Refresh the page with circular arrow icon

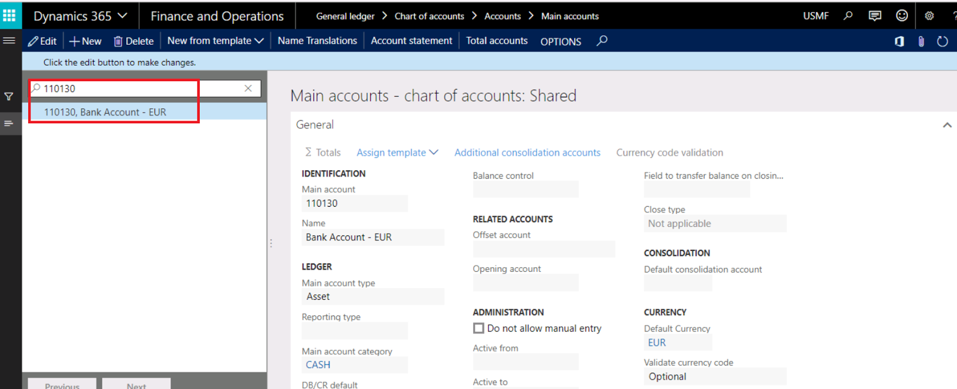(943, 41)
